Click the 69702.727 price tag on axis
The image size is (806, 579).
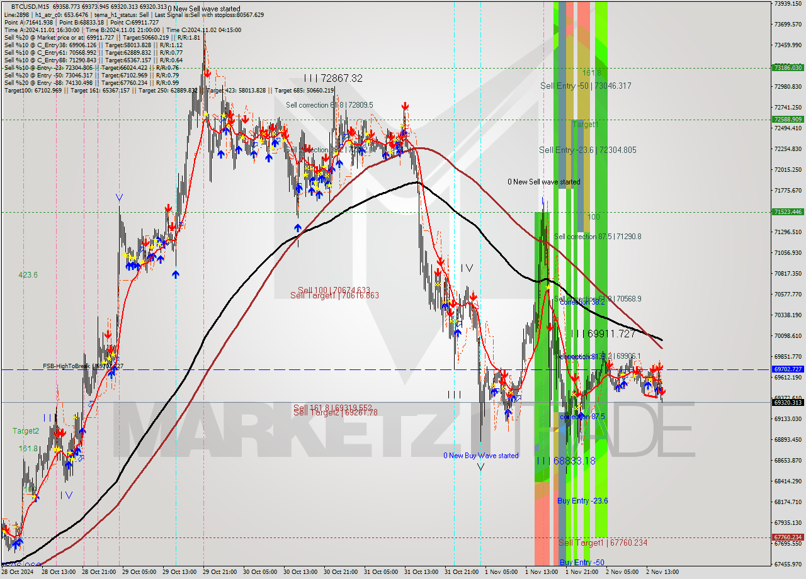pyautogui.click(x=788, y=369)
